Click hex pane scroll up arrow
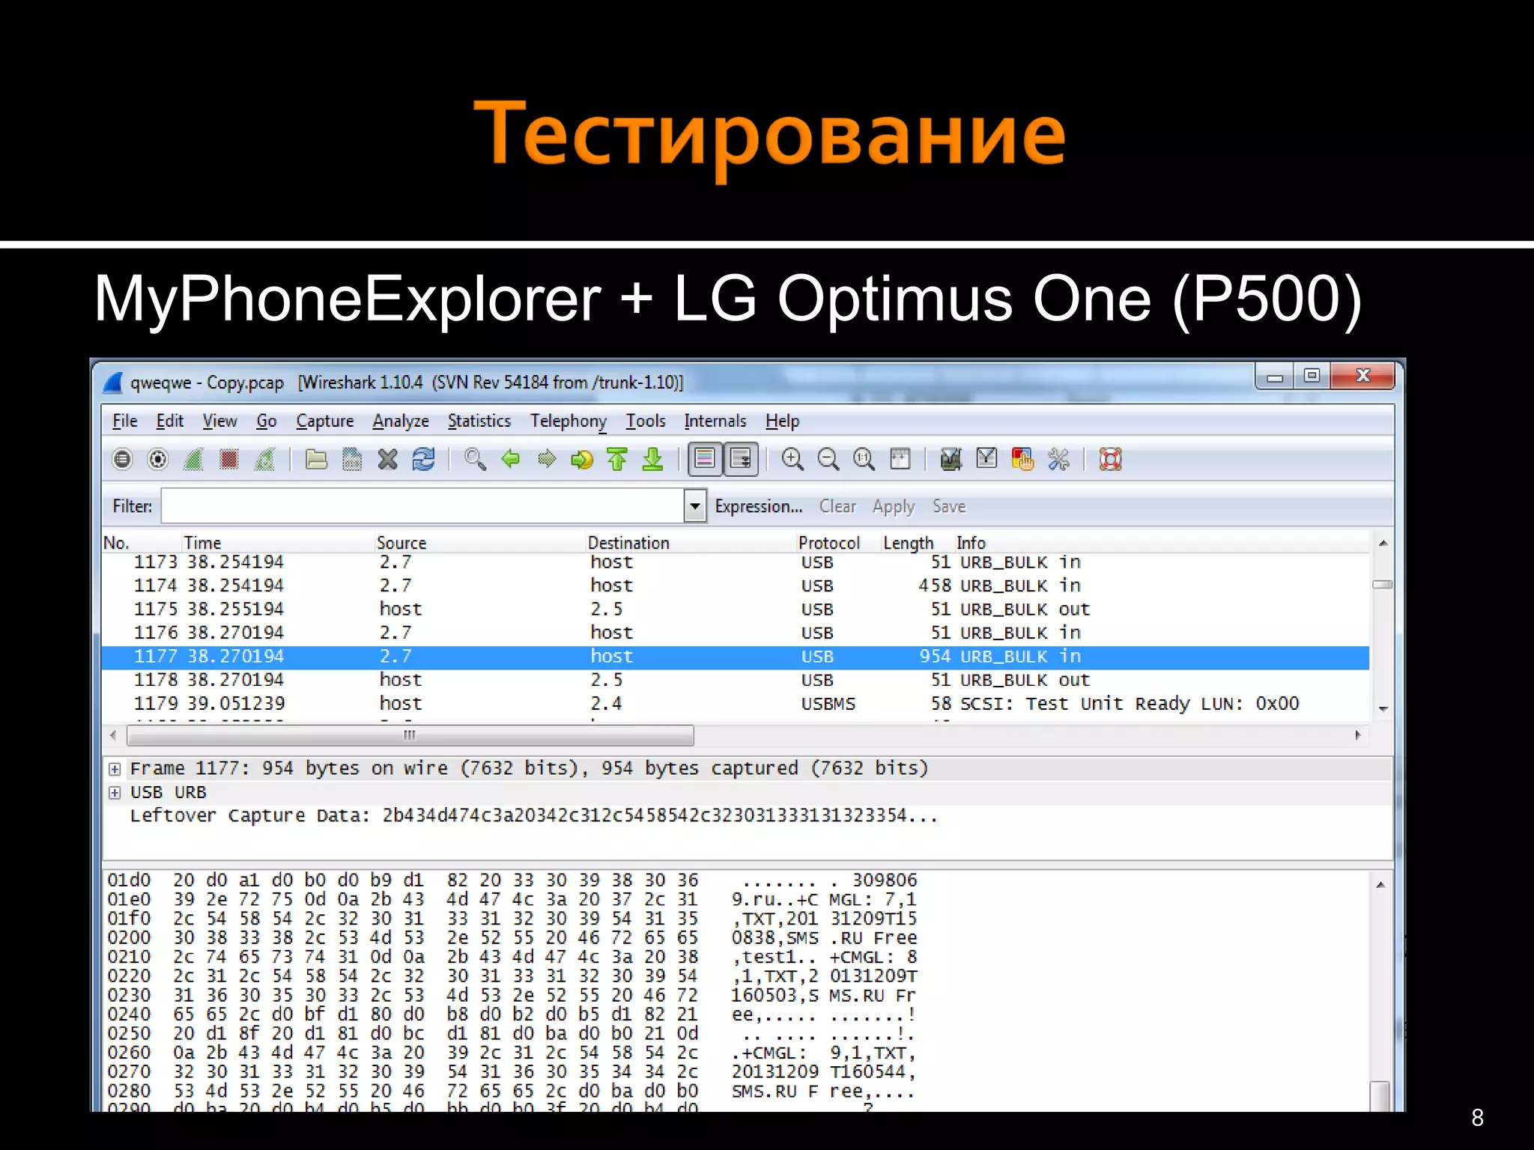The image size is (1534, 1150). click(x=1380, y=885)
